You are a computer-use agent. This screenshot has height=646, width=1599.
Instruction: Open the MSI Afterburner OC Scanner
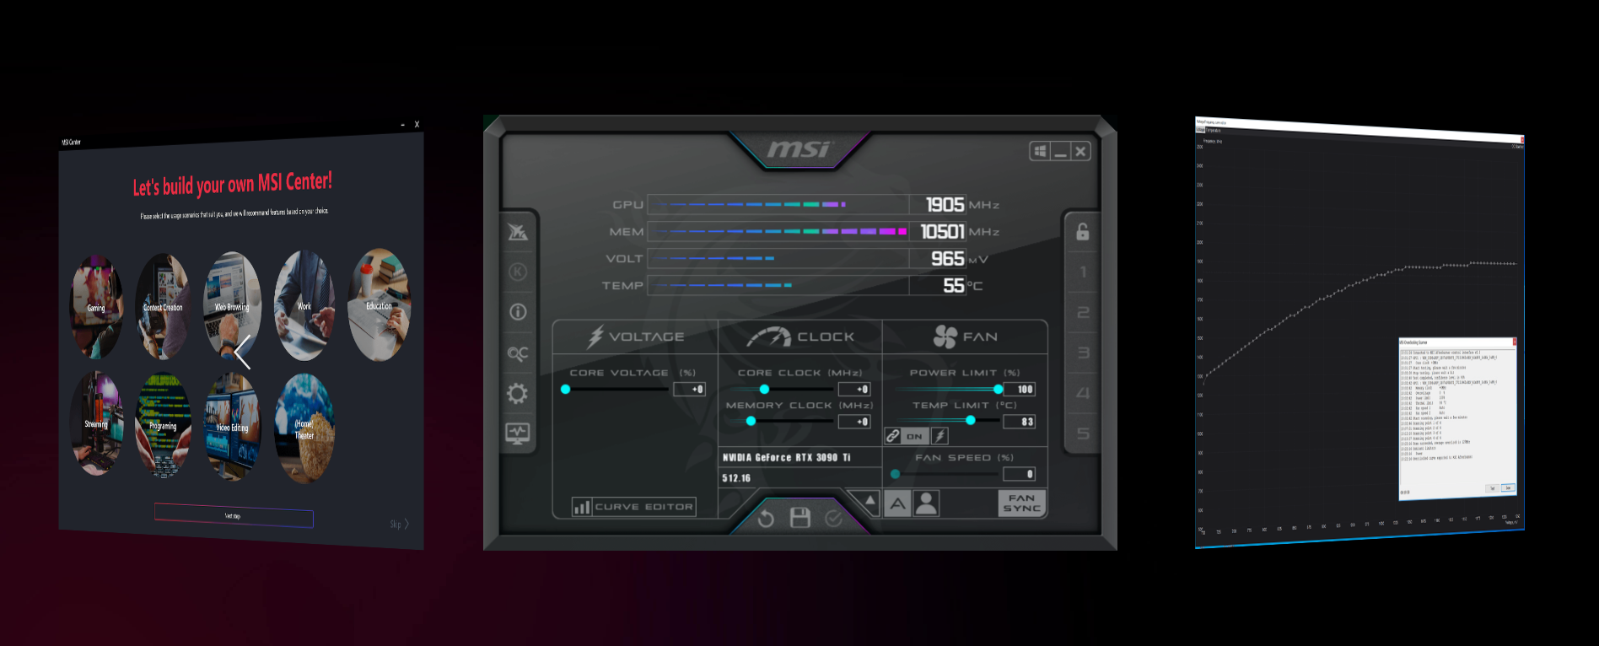pyautogui.click(x=518, y=353)
